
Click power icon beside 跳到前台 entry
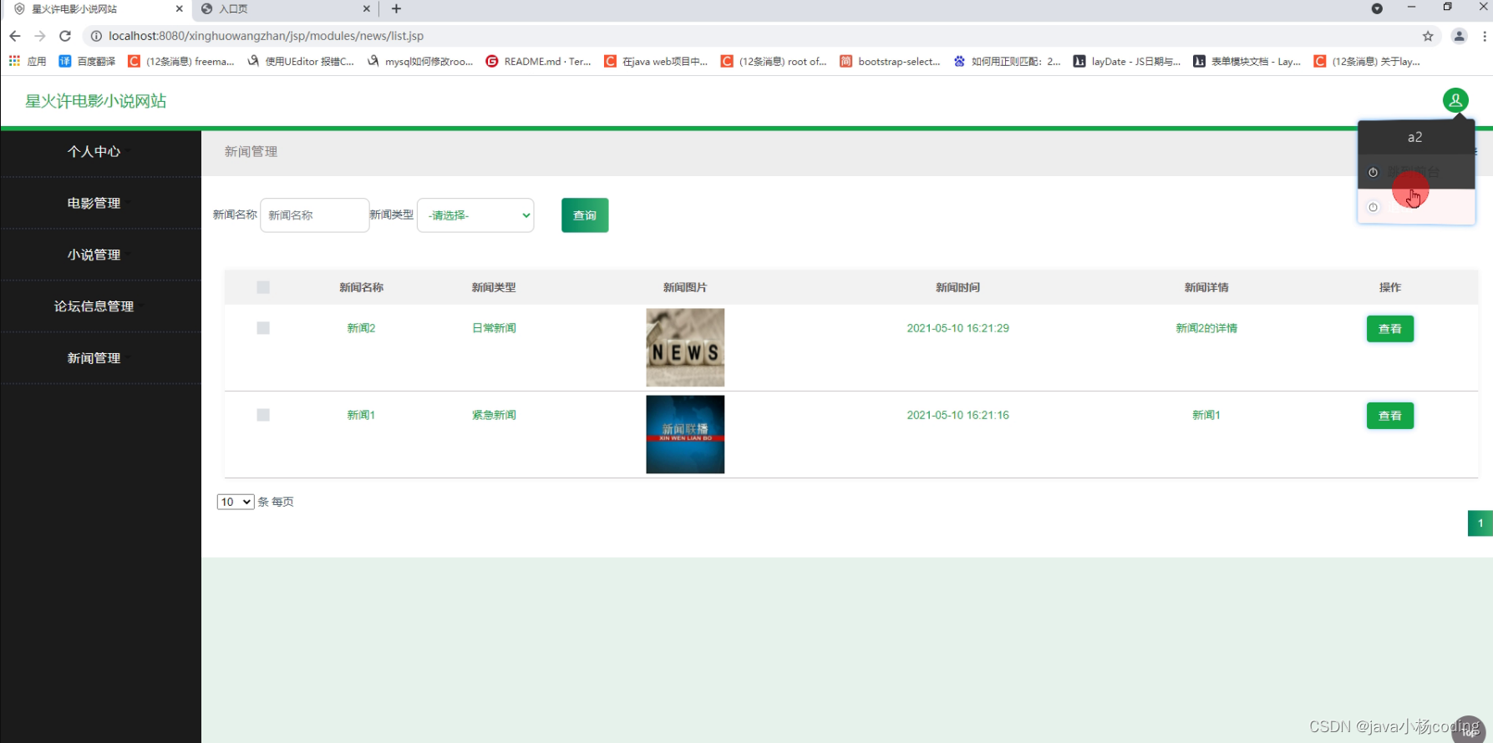click(x=1373, y=172)
